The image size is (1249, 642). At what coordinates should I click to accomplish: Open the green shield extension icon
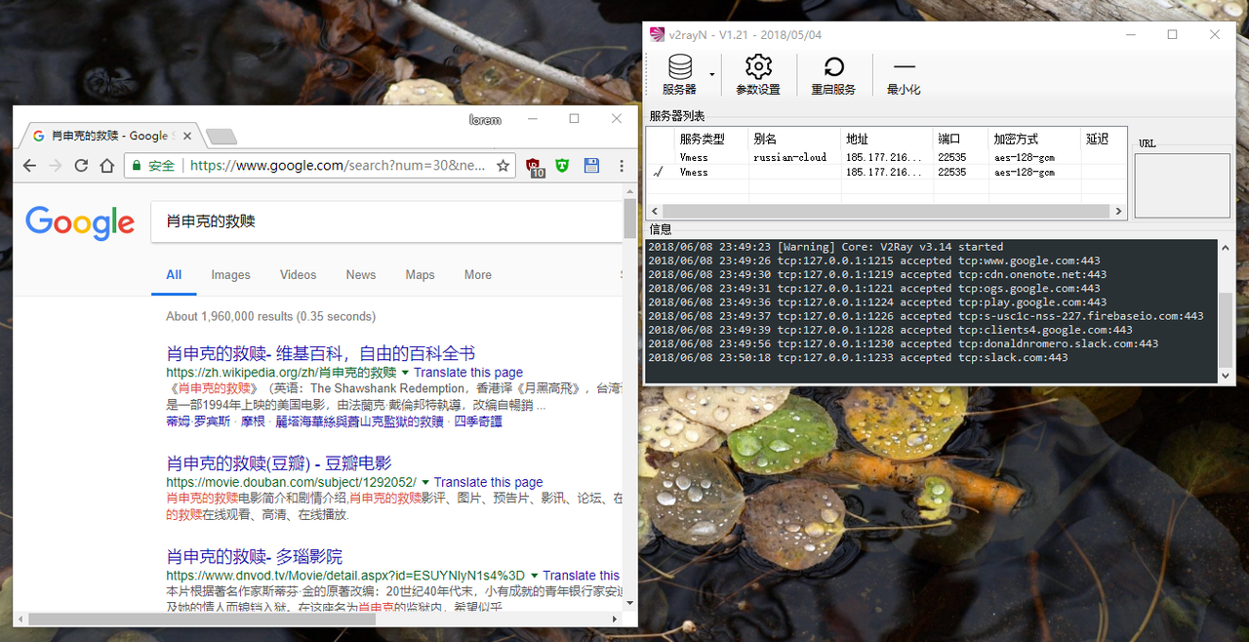pyautogui.click(x=562, y=166)
